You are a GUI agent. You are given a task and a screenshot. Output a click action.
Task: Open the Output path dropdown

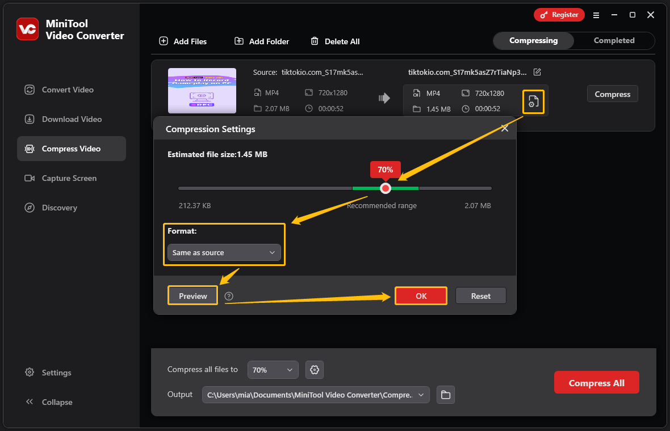pos(316,395)
